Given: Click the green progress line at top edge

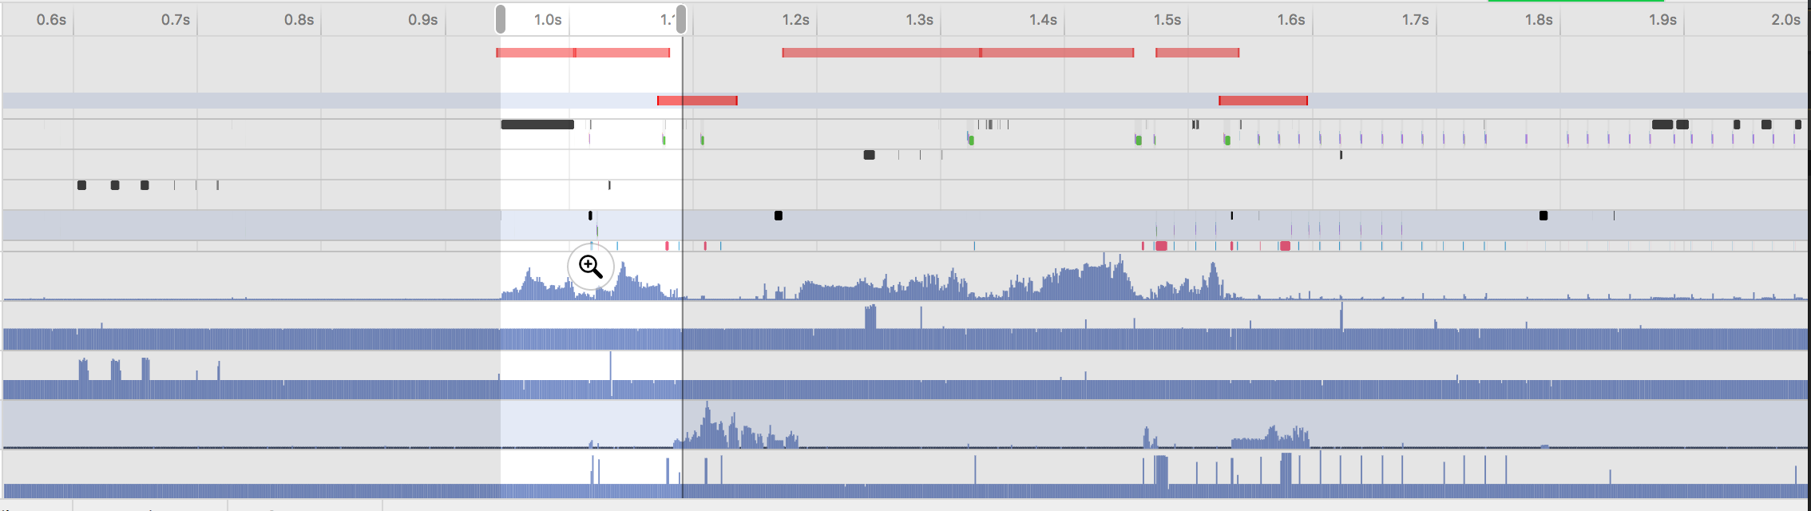Looking at the screenshot, I should [1575, 1].
